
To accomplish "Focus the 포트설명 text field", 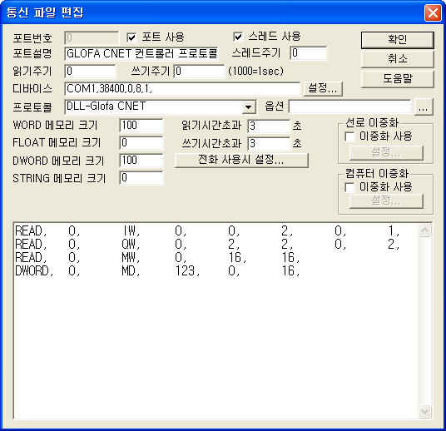I will 141,54.
